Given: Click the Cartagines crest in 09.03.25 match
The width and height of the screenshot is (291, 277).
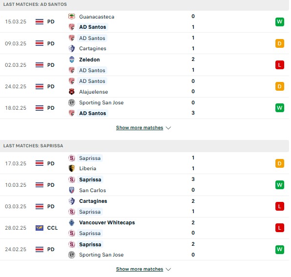Looking at the screenshot, I should coord(72,48).
